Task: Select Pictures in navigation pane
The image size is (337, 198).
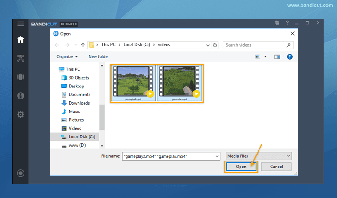Action: pyautogui.click(x=72, y=120)
